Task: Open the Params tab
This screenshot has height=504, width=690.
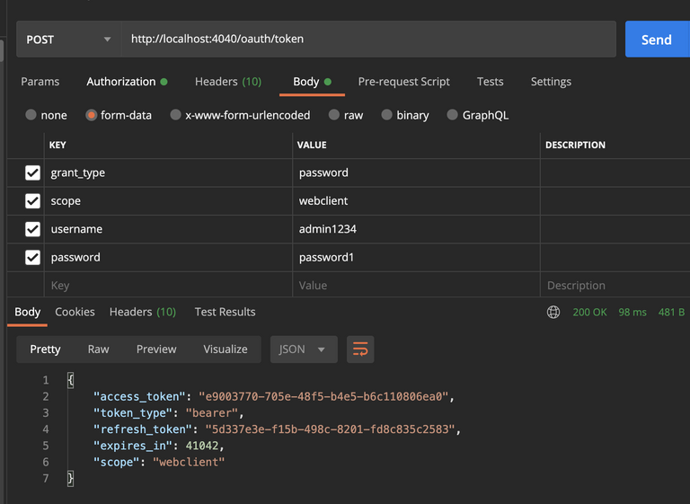Action: coord(40,82)
